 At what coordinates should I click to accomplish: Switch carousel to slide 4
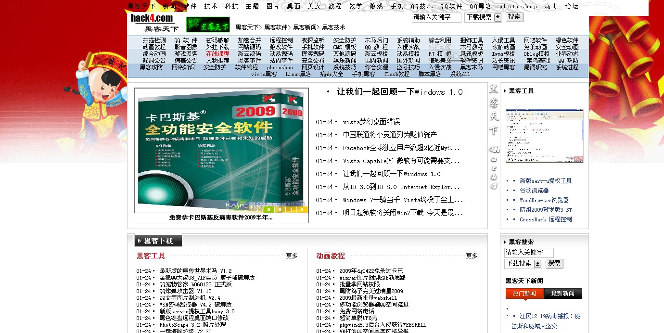click(291, 209)
